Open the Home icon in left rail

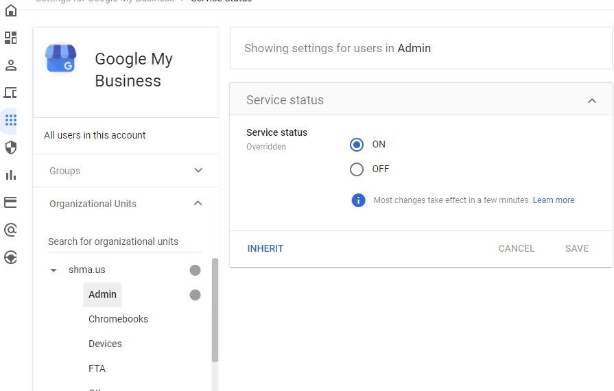(x=10, y=10)
